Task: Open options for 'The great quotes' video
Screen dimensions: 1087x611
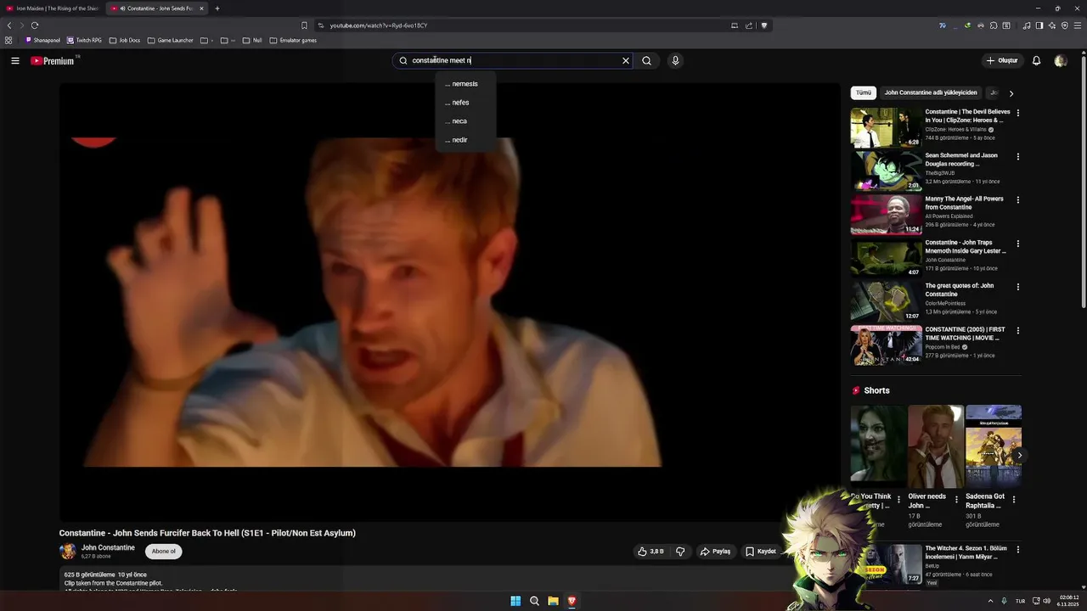Action: click(1018, 287)
